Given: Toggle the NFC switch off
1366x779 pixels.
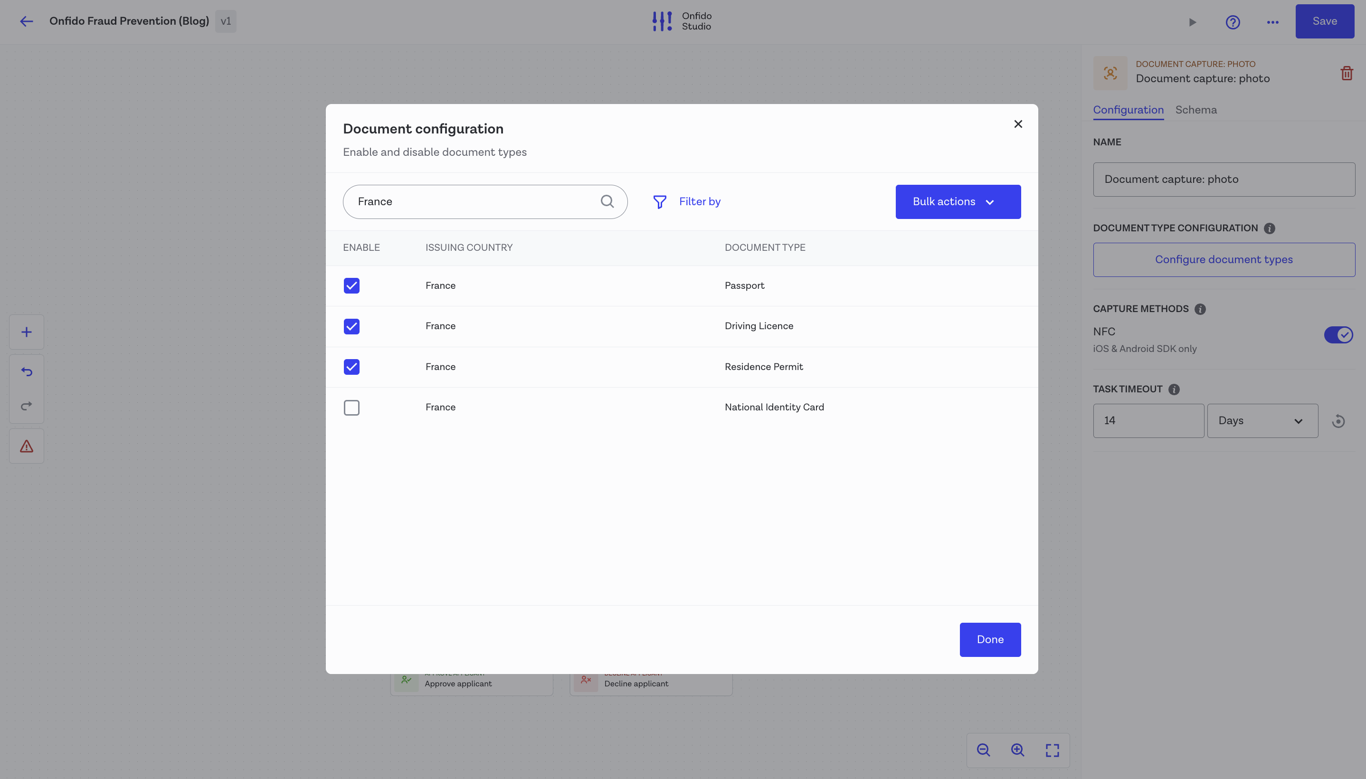Looking at the screenshot, I should 1338,335.
